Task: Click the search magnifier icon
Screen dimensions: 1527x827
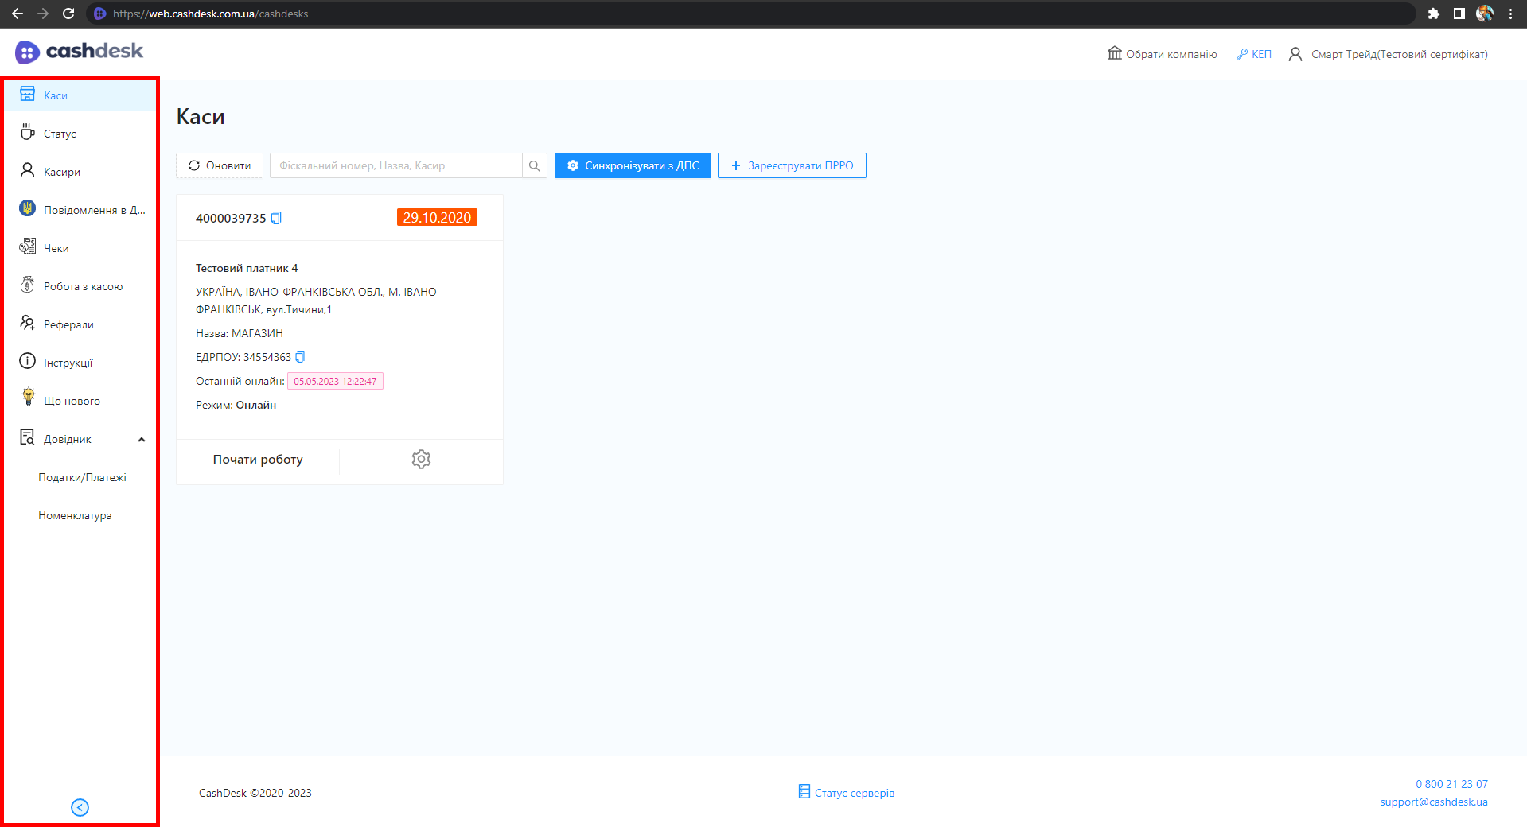Action: (535, 165)
